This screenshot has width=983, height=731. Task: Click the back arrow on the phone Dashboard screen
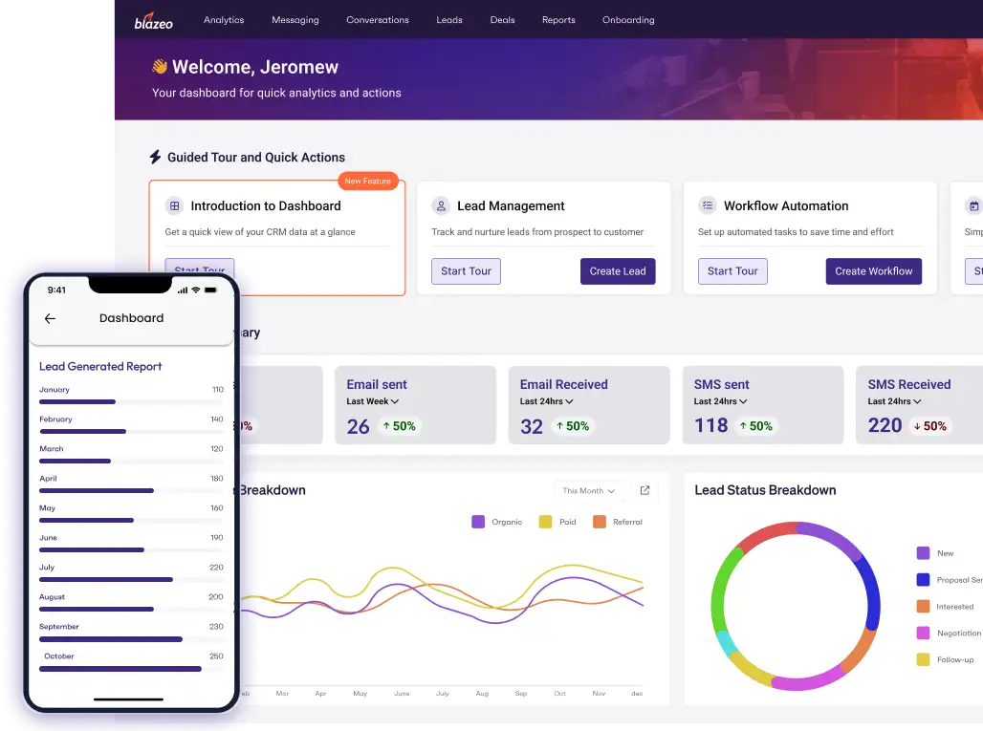pos(51,318)
